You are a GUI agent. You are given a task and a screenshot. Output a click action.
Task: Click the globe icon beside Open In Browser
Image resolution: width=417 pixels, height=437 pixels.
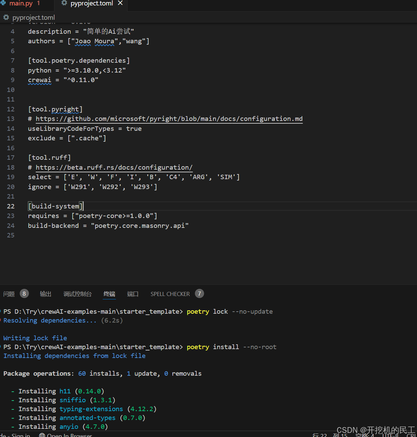click(x=42, y=435)
